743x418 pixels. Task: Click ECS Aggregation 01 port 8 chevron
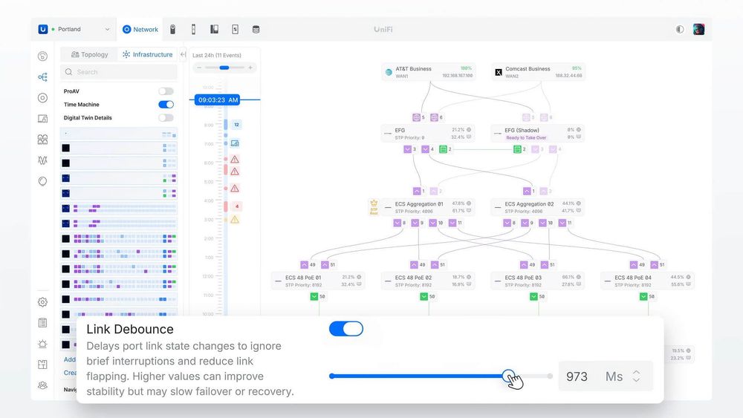(x=397, y=223)
